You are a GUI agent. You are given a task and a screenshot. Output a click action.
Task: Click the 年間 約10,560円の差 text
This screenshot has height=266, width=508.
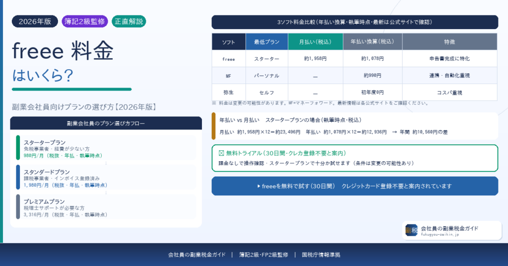point(424,132)
